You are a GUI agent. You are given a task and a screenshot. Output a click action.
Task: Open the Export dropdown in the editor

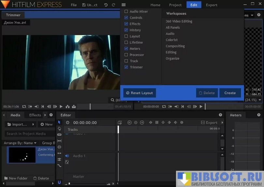[x=211, y=122]
